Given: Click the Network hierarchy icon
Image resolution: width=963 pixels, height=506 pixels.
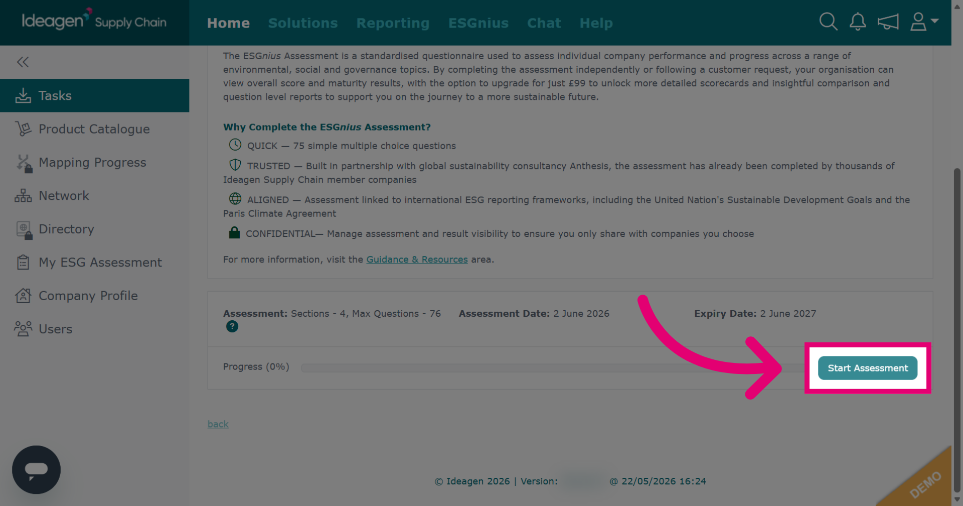Looking at the screenshot, I should pyautogui.click(x=23, y=196).
